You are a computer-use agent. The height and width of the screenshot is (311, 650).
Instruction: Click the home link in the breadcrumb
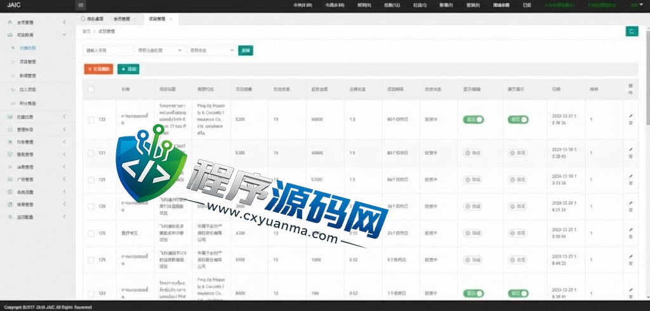(86, 31)
